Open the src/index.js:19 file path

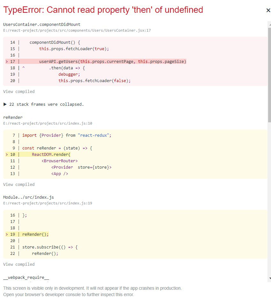(x=48, y=203)
